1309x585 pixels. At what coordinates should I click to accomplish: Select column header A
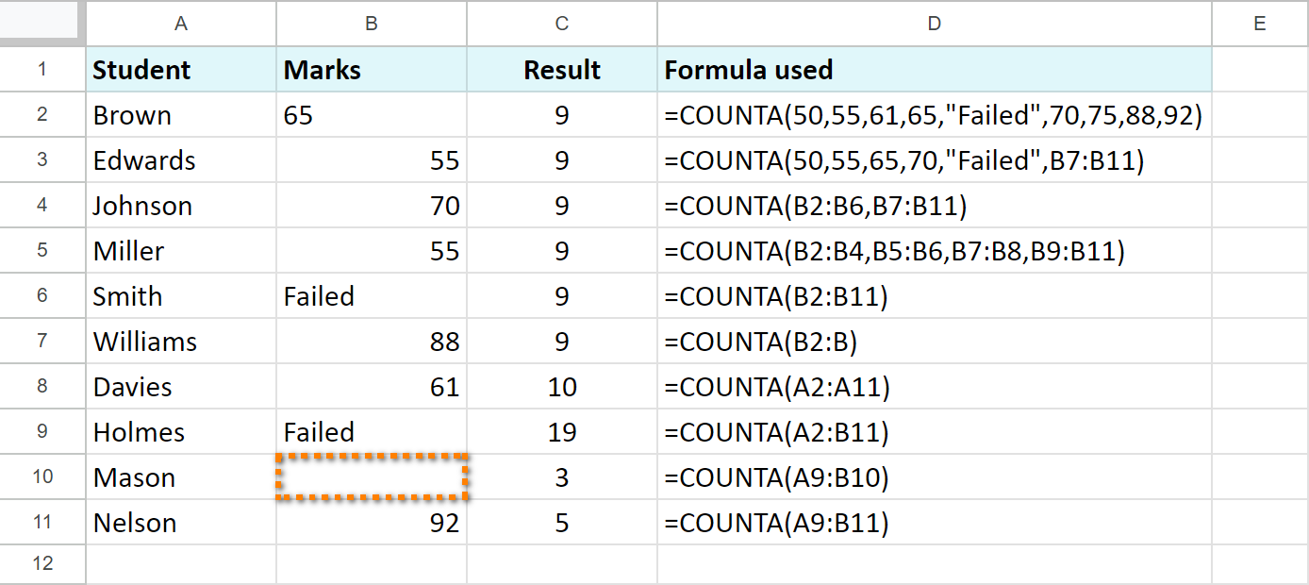[180, 24]
